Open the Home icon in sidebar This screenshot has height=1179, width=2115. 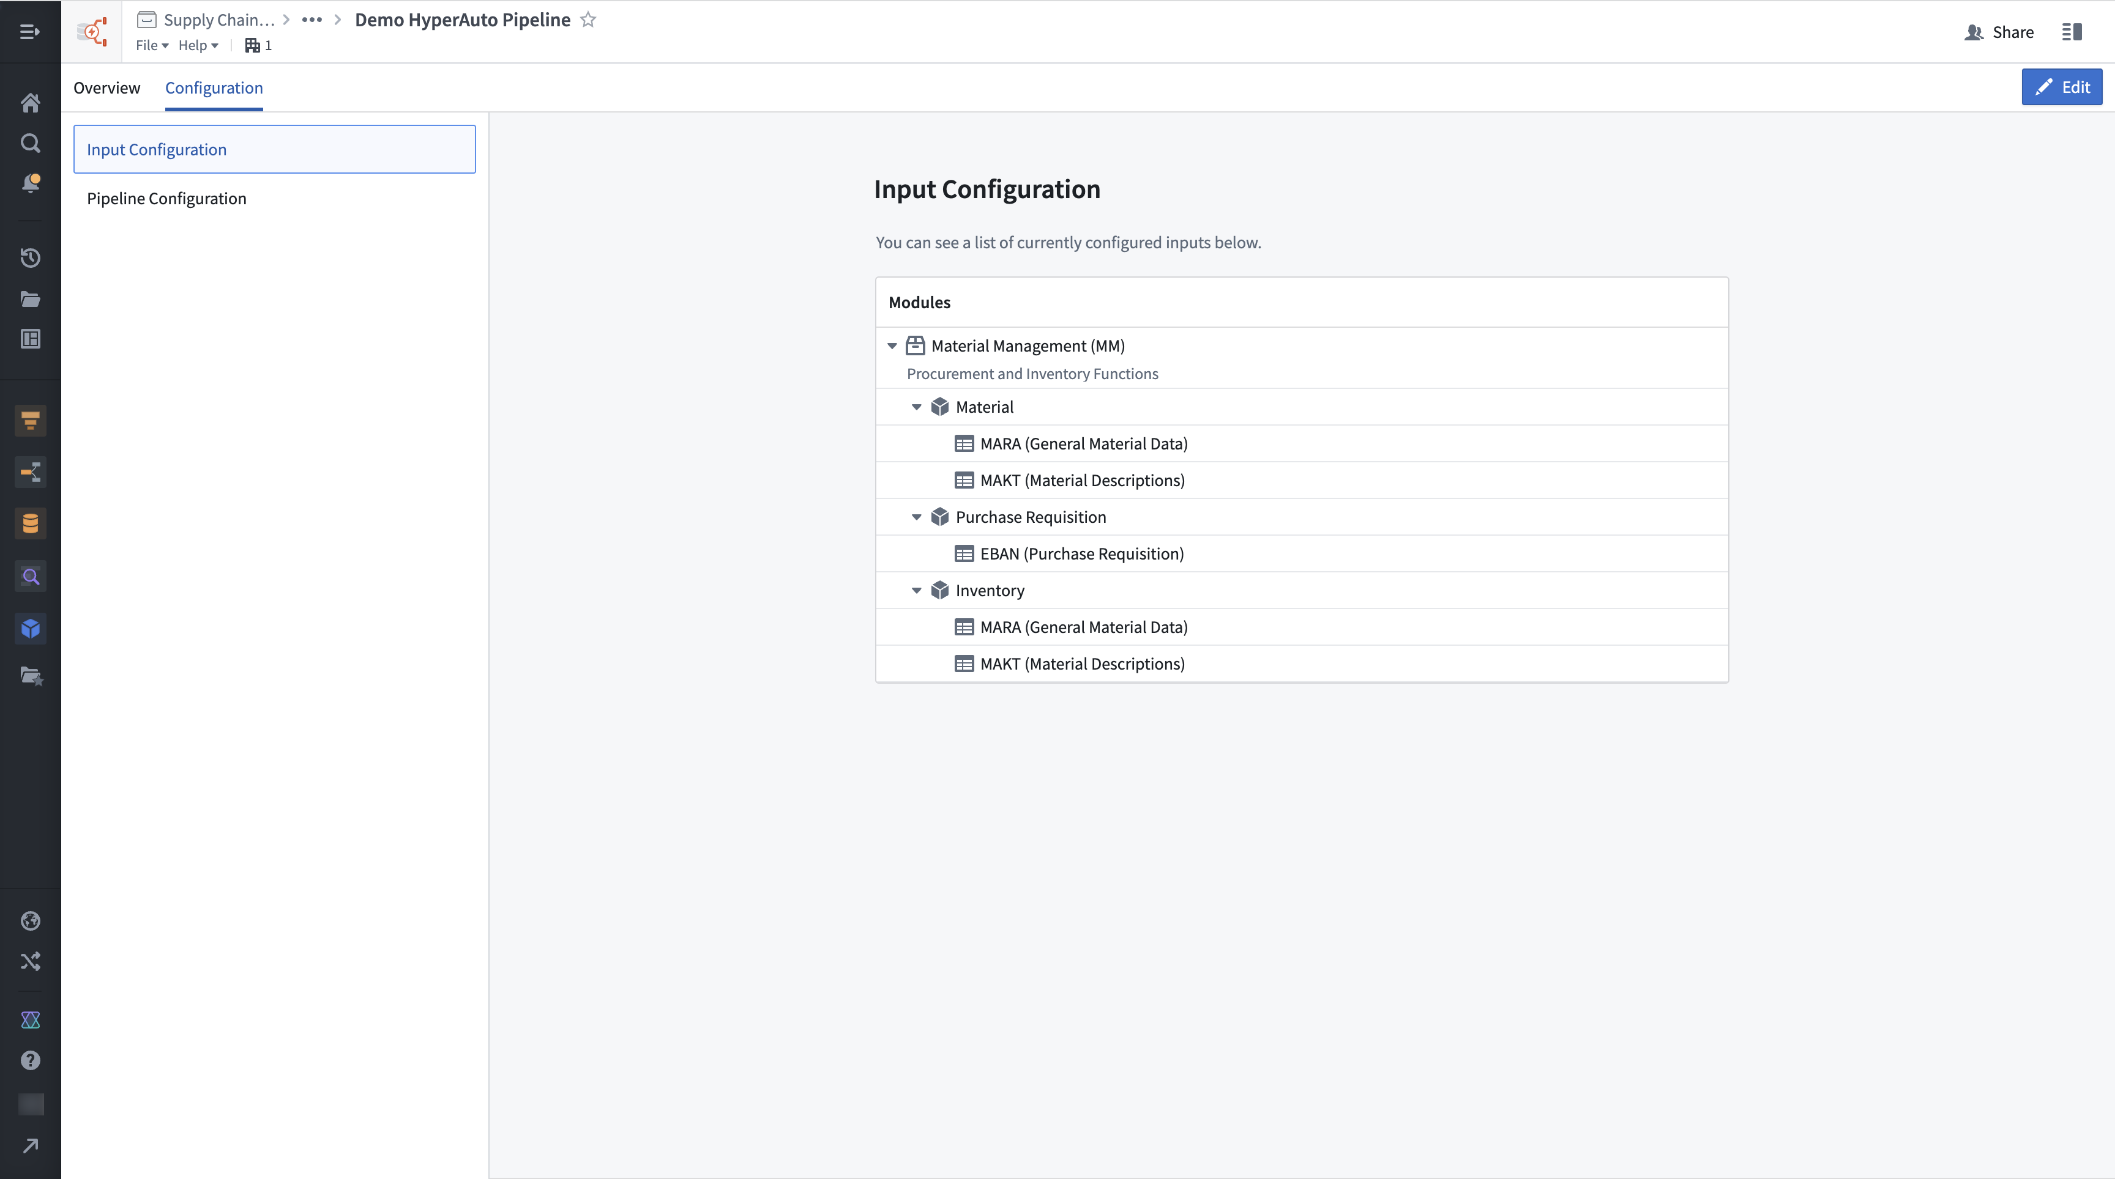click(31, 103)
